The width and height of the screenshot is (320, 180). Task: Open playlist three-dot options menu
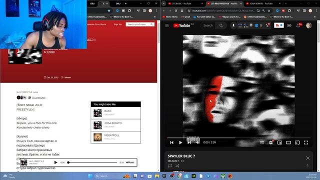(308, 166)
